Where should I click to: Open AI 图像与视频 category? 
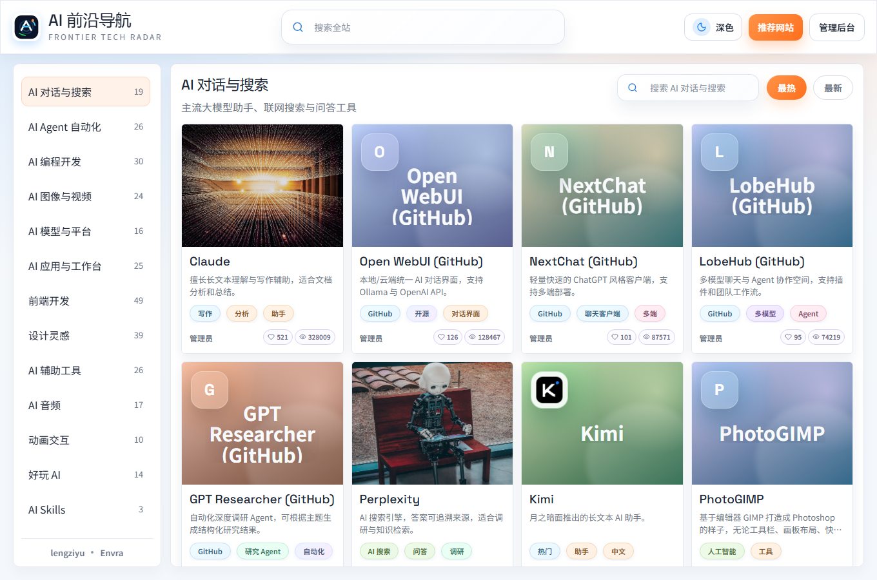(x=86, y=197)
